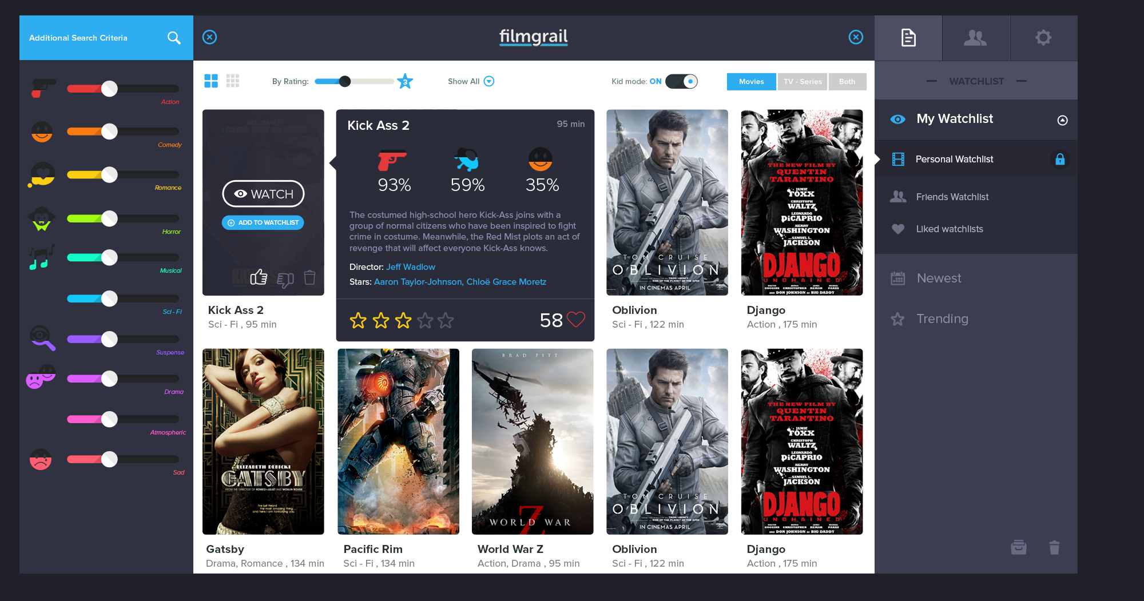This screenshot has width=1144, height=601.
Task: Click the Action gun genre icon
Action: (x=43, y=88)
